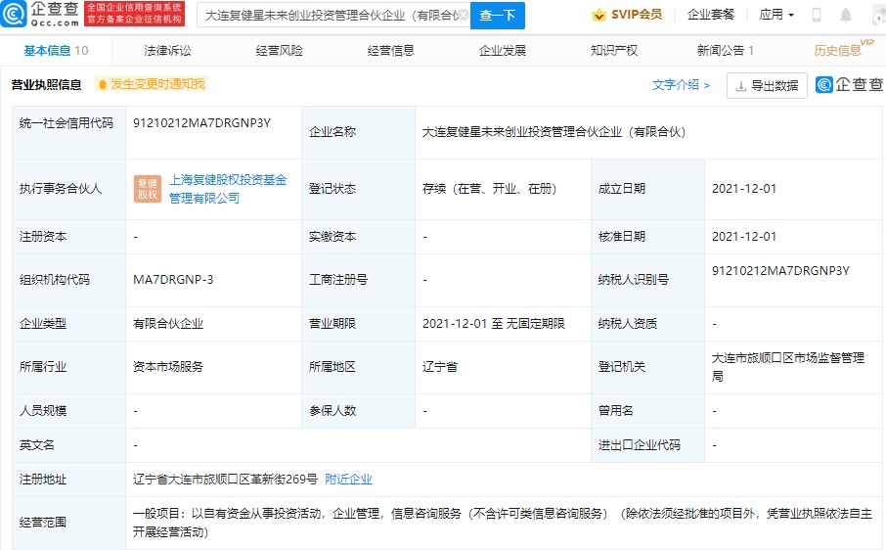Select organization code MA7DRGNP-3
This screenshot has width=886, height=550.
[x=173, y=280]
